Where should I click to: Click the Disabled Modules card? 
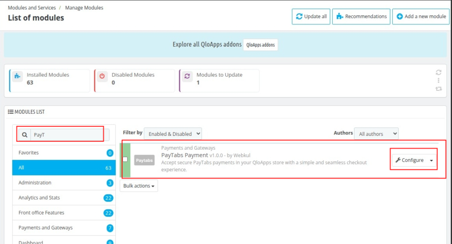point(134,81)
